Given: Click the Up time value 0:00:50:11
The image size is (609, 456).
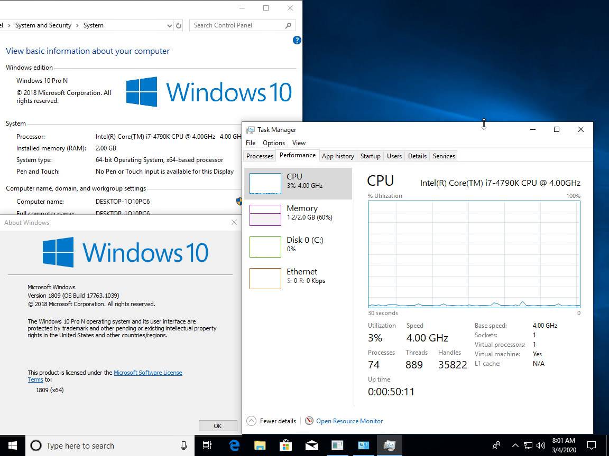Looking at the screenshot, I should tap(391, 392).
